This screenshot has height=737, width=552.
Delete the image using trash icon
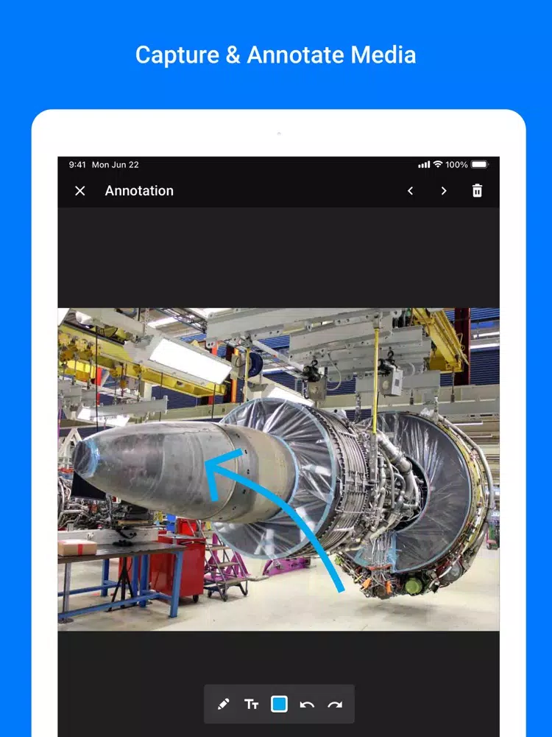point(477,190)
